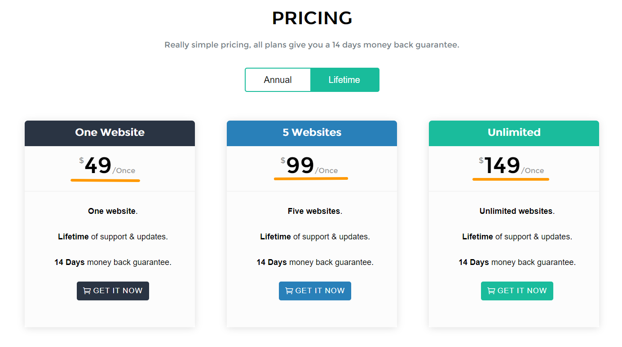Click the green Unlimited card header

coord(514,133)
